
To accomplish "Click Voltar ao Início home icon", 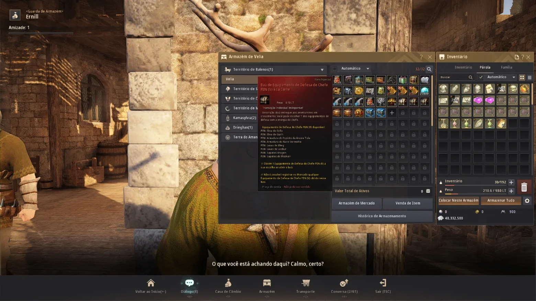I will (x=150, y=283).
